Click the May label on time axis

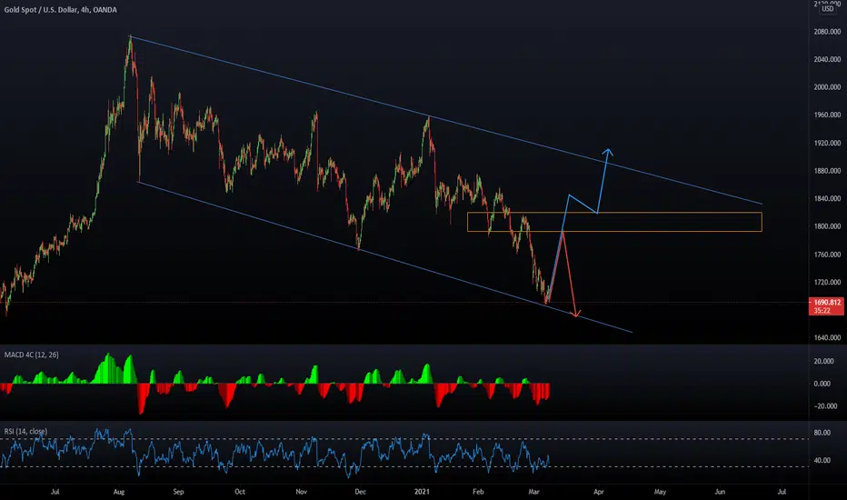660,492
